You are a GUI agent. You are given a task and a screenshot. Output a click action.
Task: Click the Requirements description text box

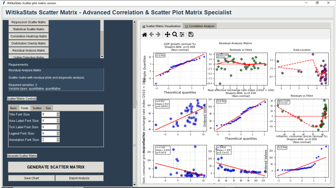[x=56, y=79]
